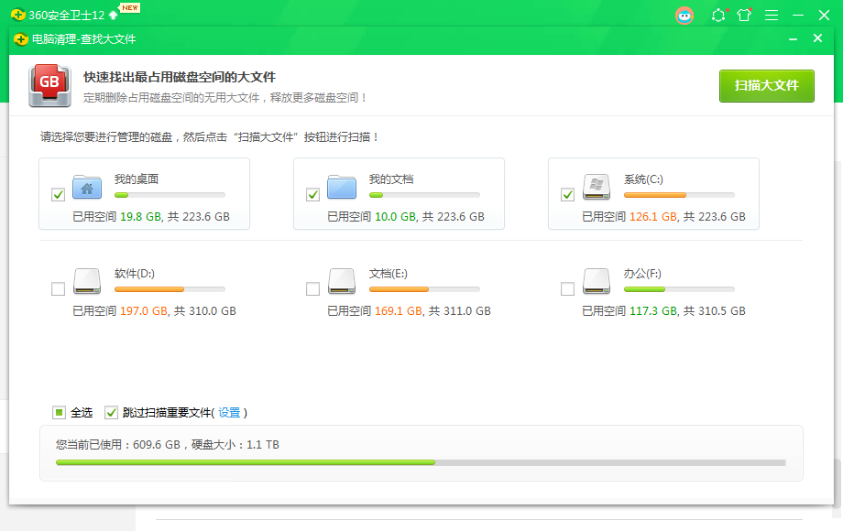The image size is (843, 531).
Task: Toggle the 全选 select-all checkbox
Action: [59, 413]
